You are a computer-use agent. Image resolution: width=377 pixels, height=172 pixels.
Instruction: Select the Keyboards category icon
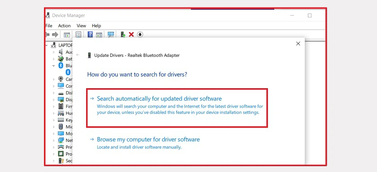click(61, 120)
